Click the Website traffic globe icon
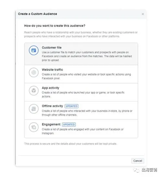 tap(34, 72)
